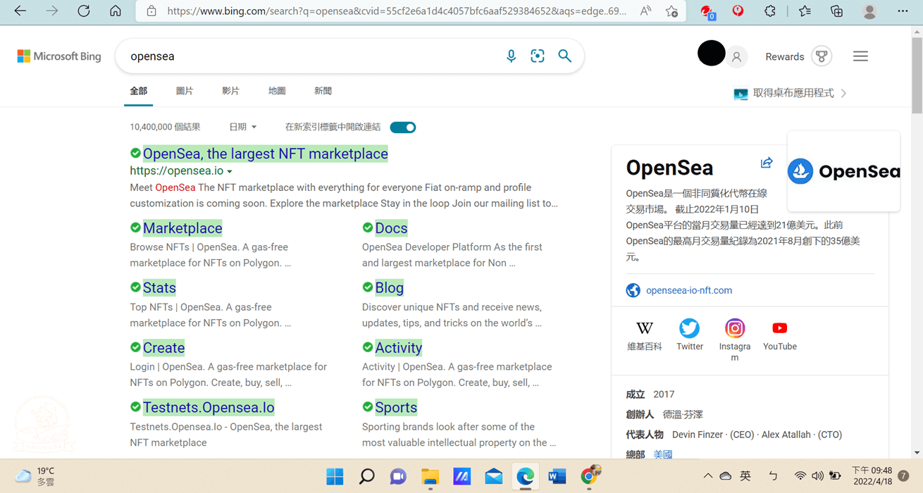Open the YouTube icon in knowledge panel
The height and width of the screenshot is (493, 923).
pyautogui.click(x=779, y=329)
